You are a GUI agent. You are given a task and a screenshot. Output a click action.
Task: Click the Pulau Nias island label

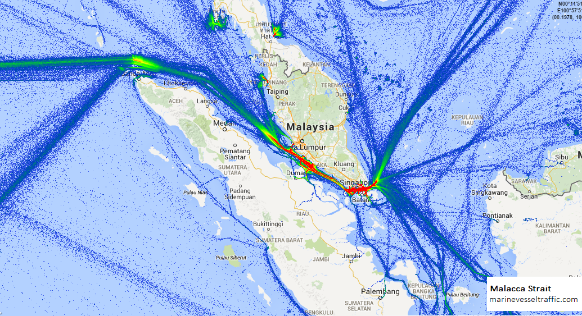[196, 192]
